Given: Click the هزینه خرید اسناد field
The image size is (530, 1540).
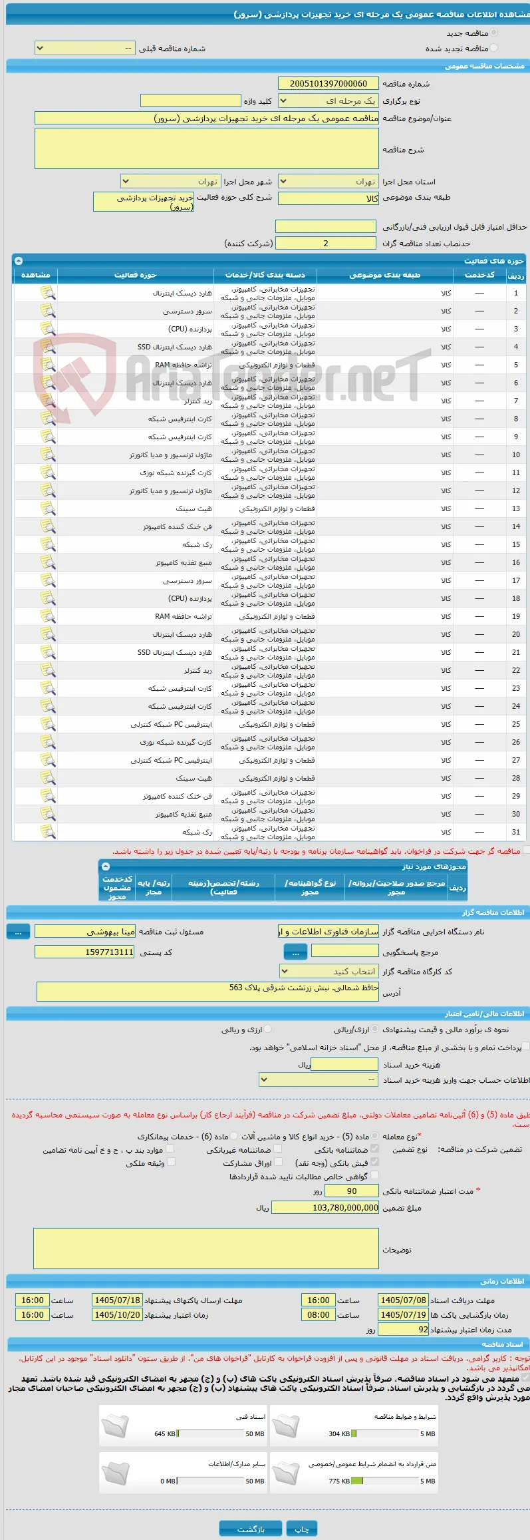Looking at the screenshot, I should (344, 1064).
